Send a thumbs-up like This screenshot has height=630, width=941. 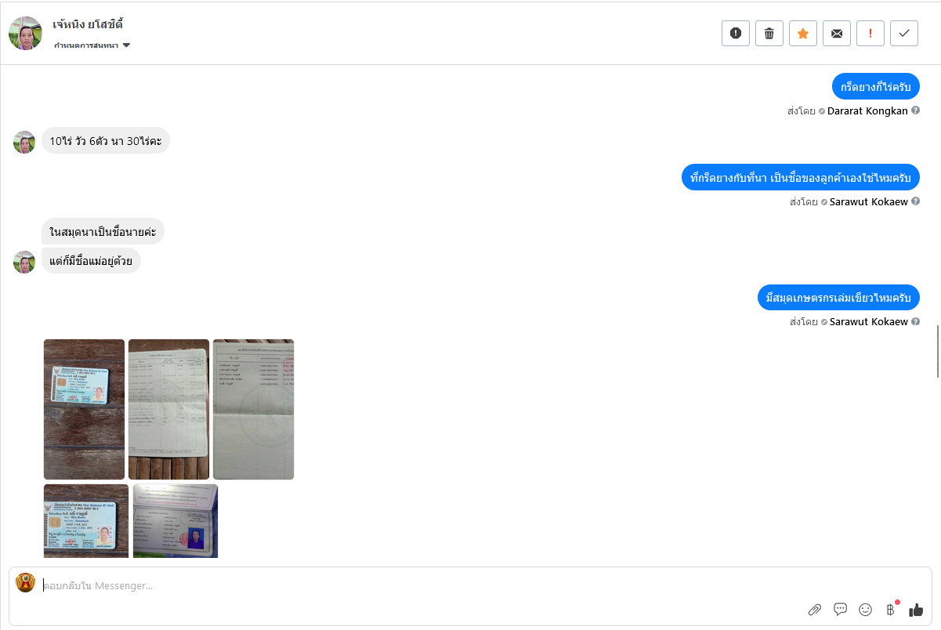(x=916, y=609)
